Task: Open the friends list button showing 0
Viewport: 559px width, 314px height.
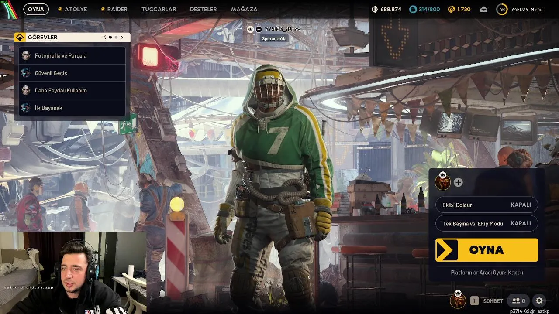Action: 518,301
